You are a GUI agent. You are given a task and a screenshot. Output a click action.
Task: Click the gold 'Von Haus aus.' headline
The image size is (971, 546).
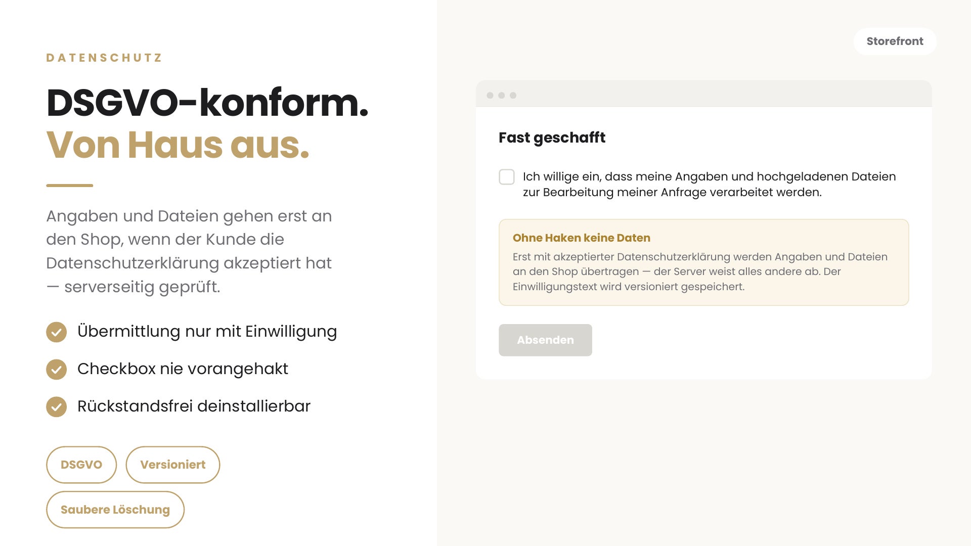pyautogui.click(x=178, y=145)
